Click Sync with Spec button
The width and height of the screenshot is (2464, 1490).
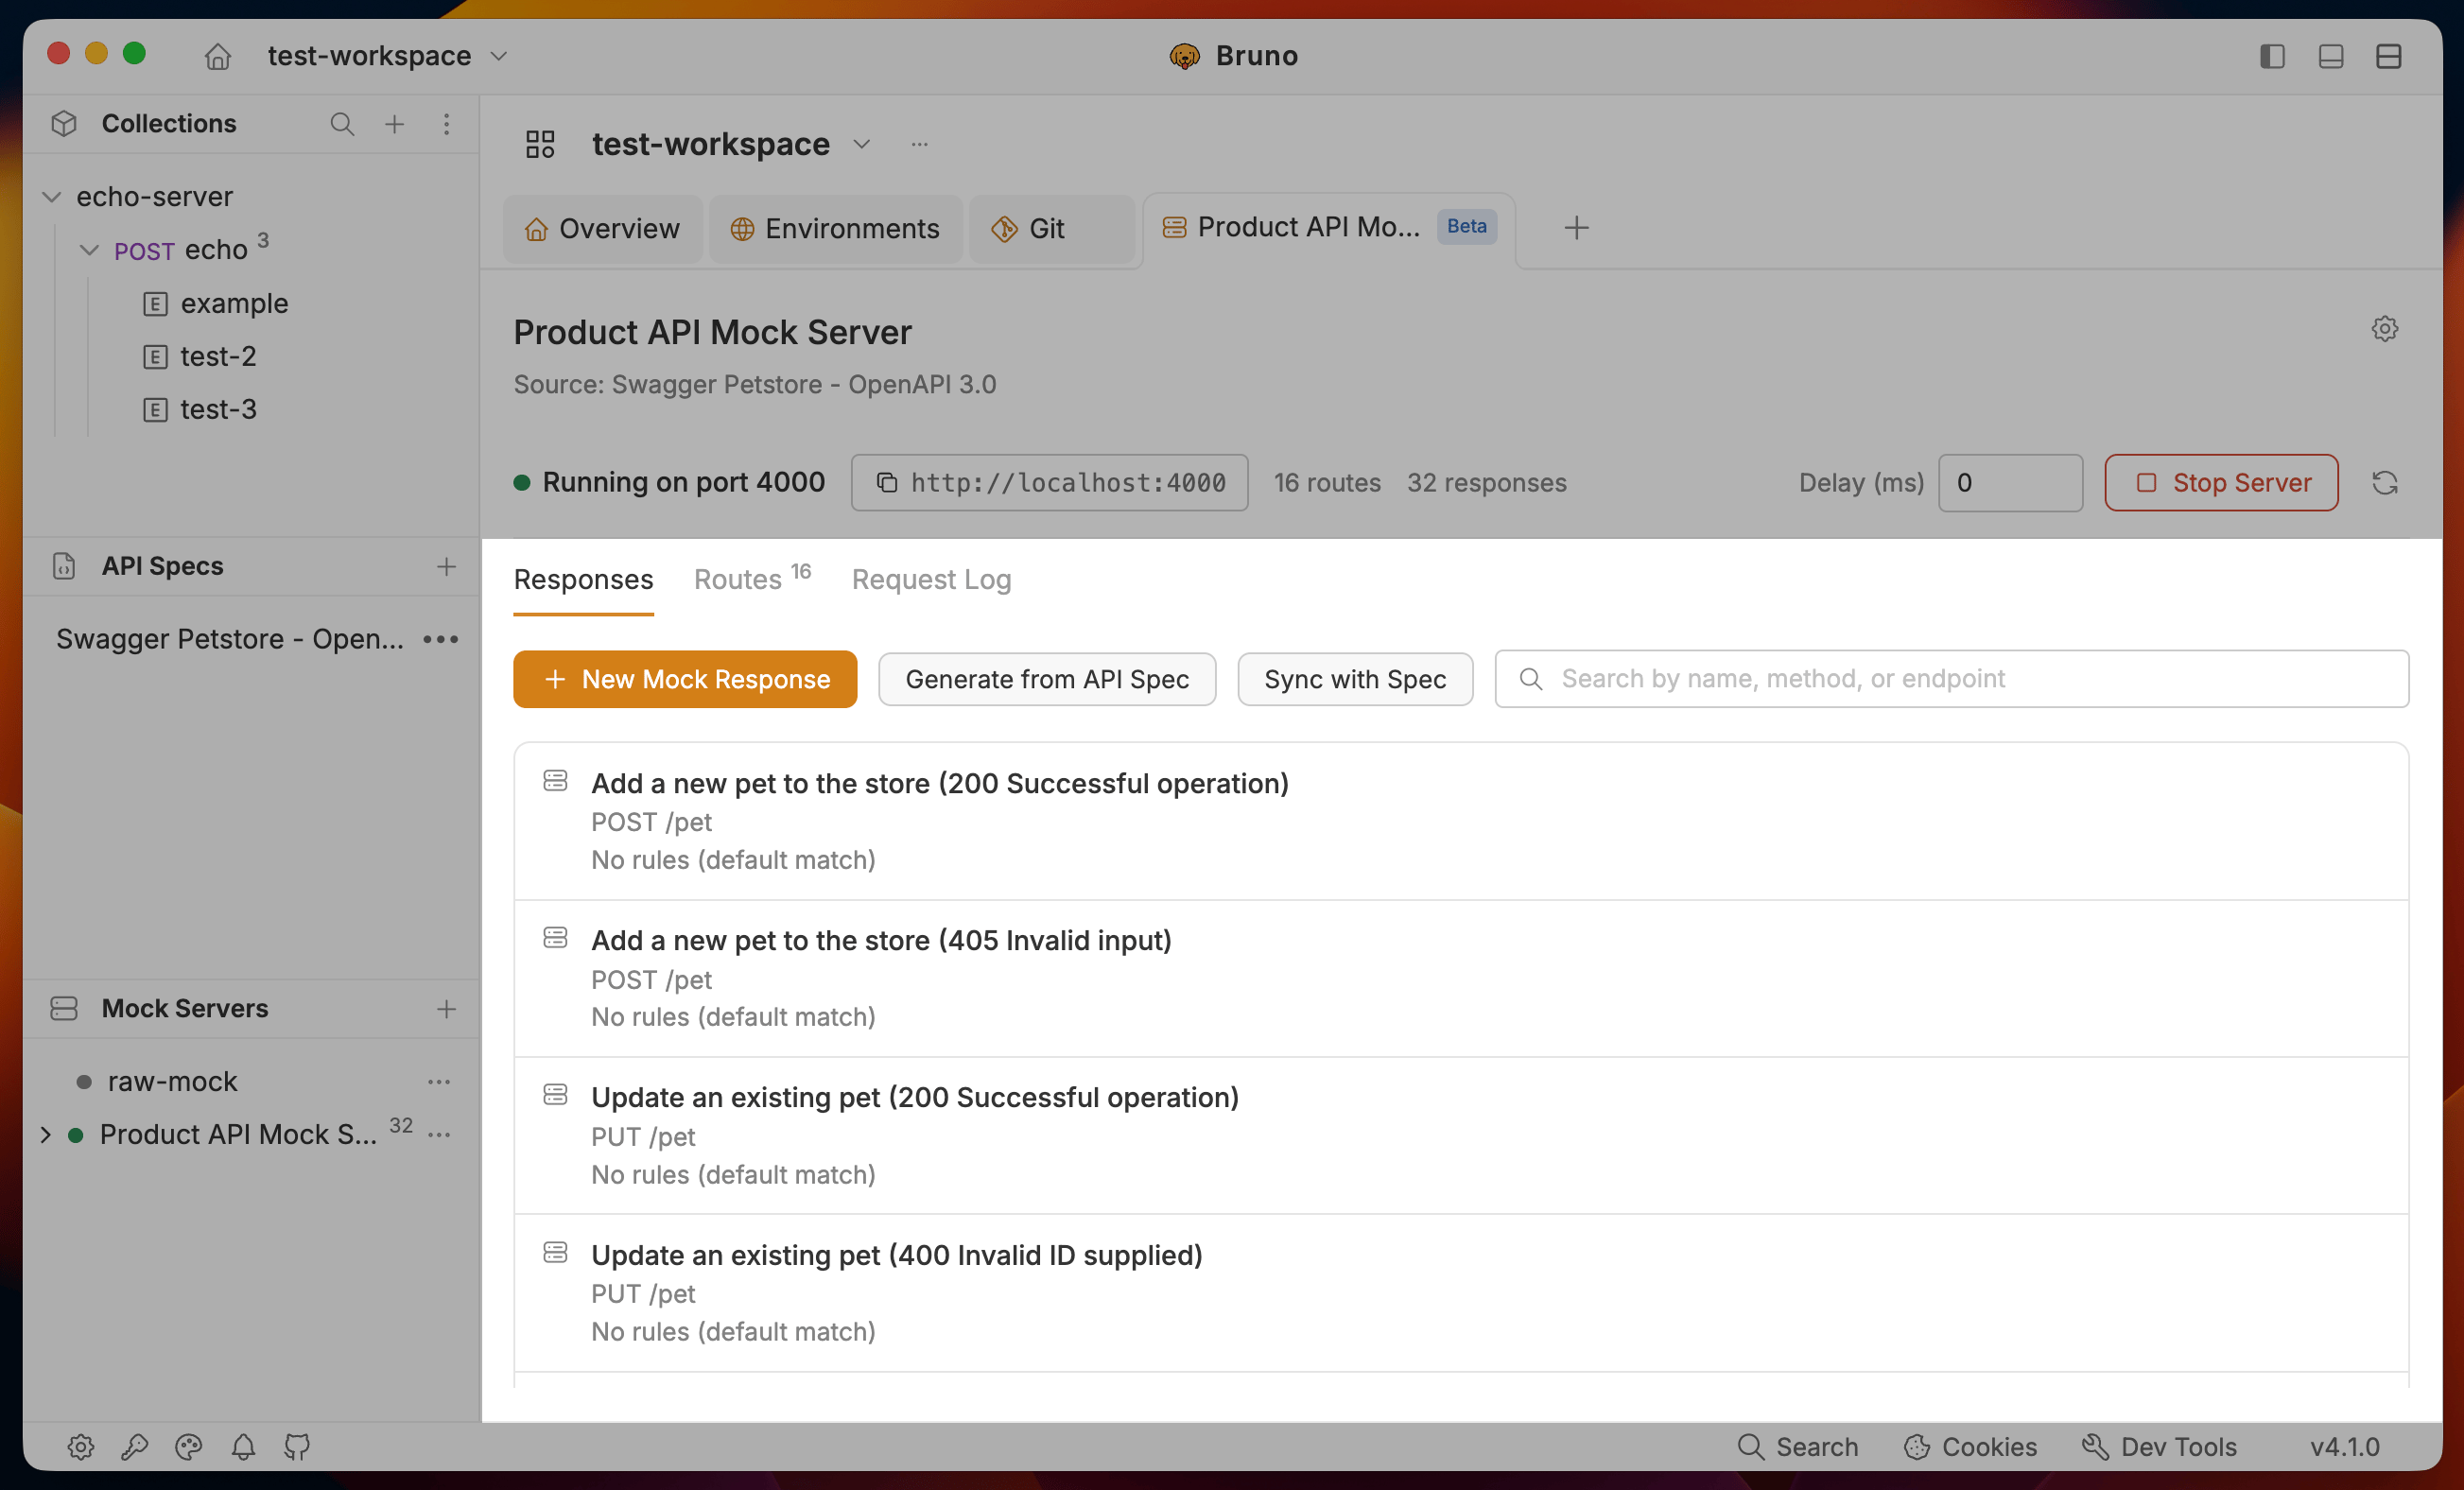tap(1355, 679)
